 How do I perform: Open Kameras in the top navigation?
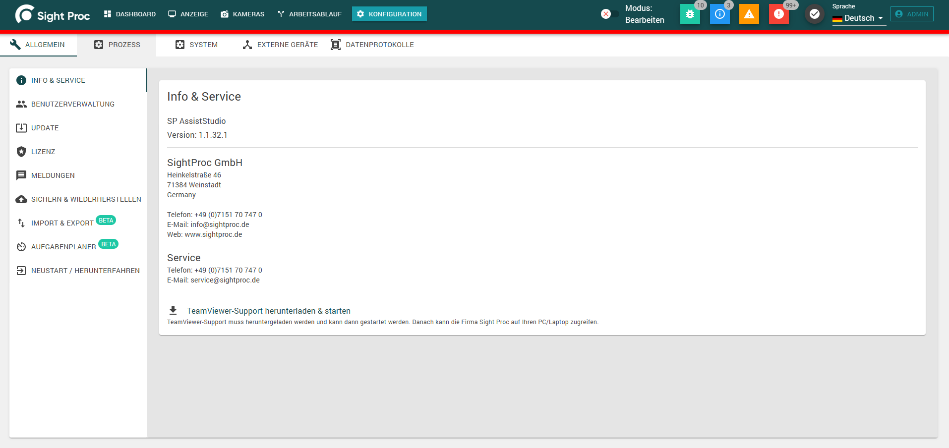pyautogui.click(x=242, y=14)
